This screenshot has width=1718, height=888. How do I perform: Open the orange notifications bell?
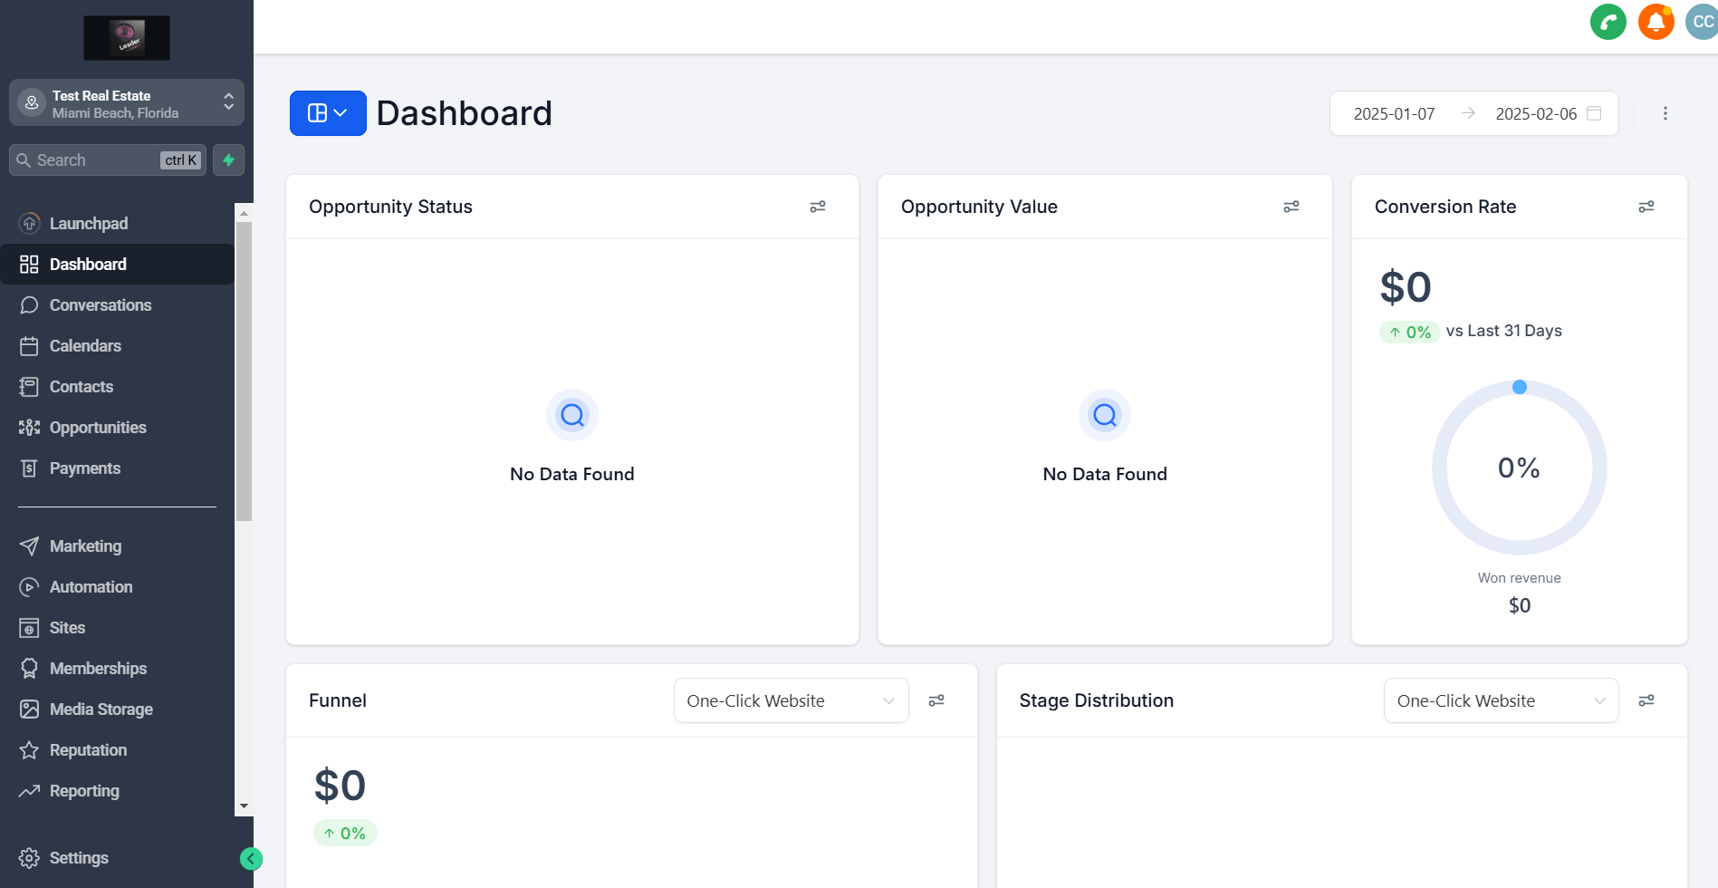(1656, 22)
